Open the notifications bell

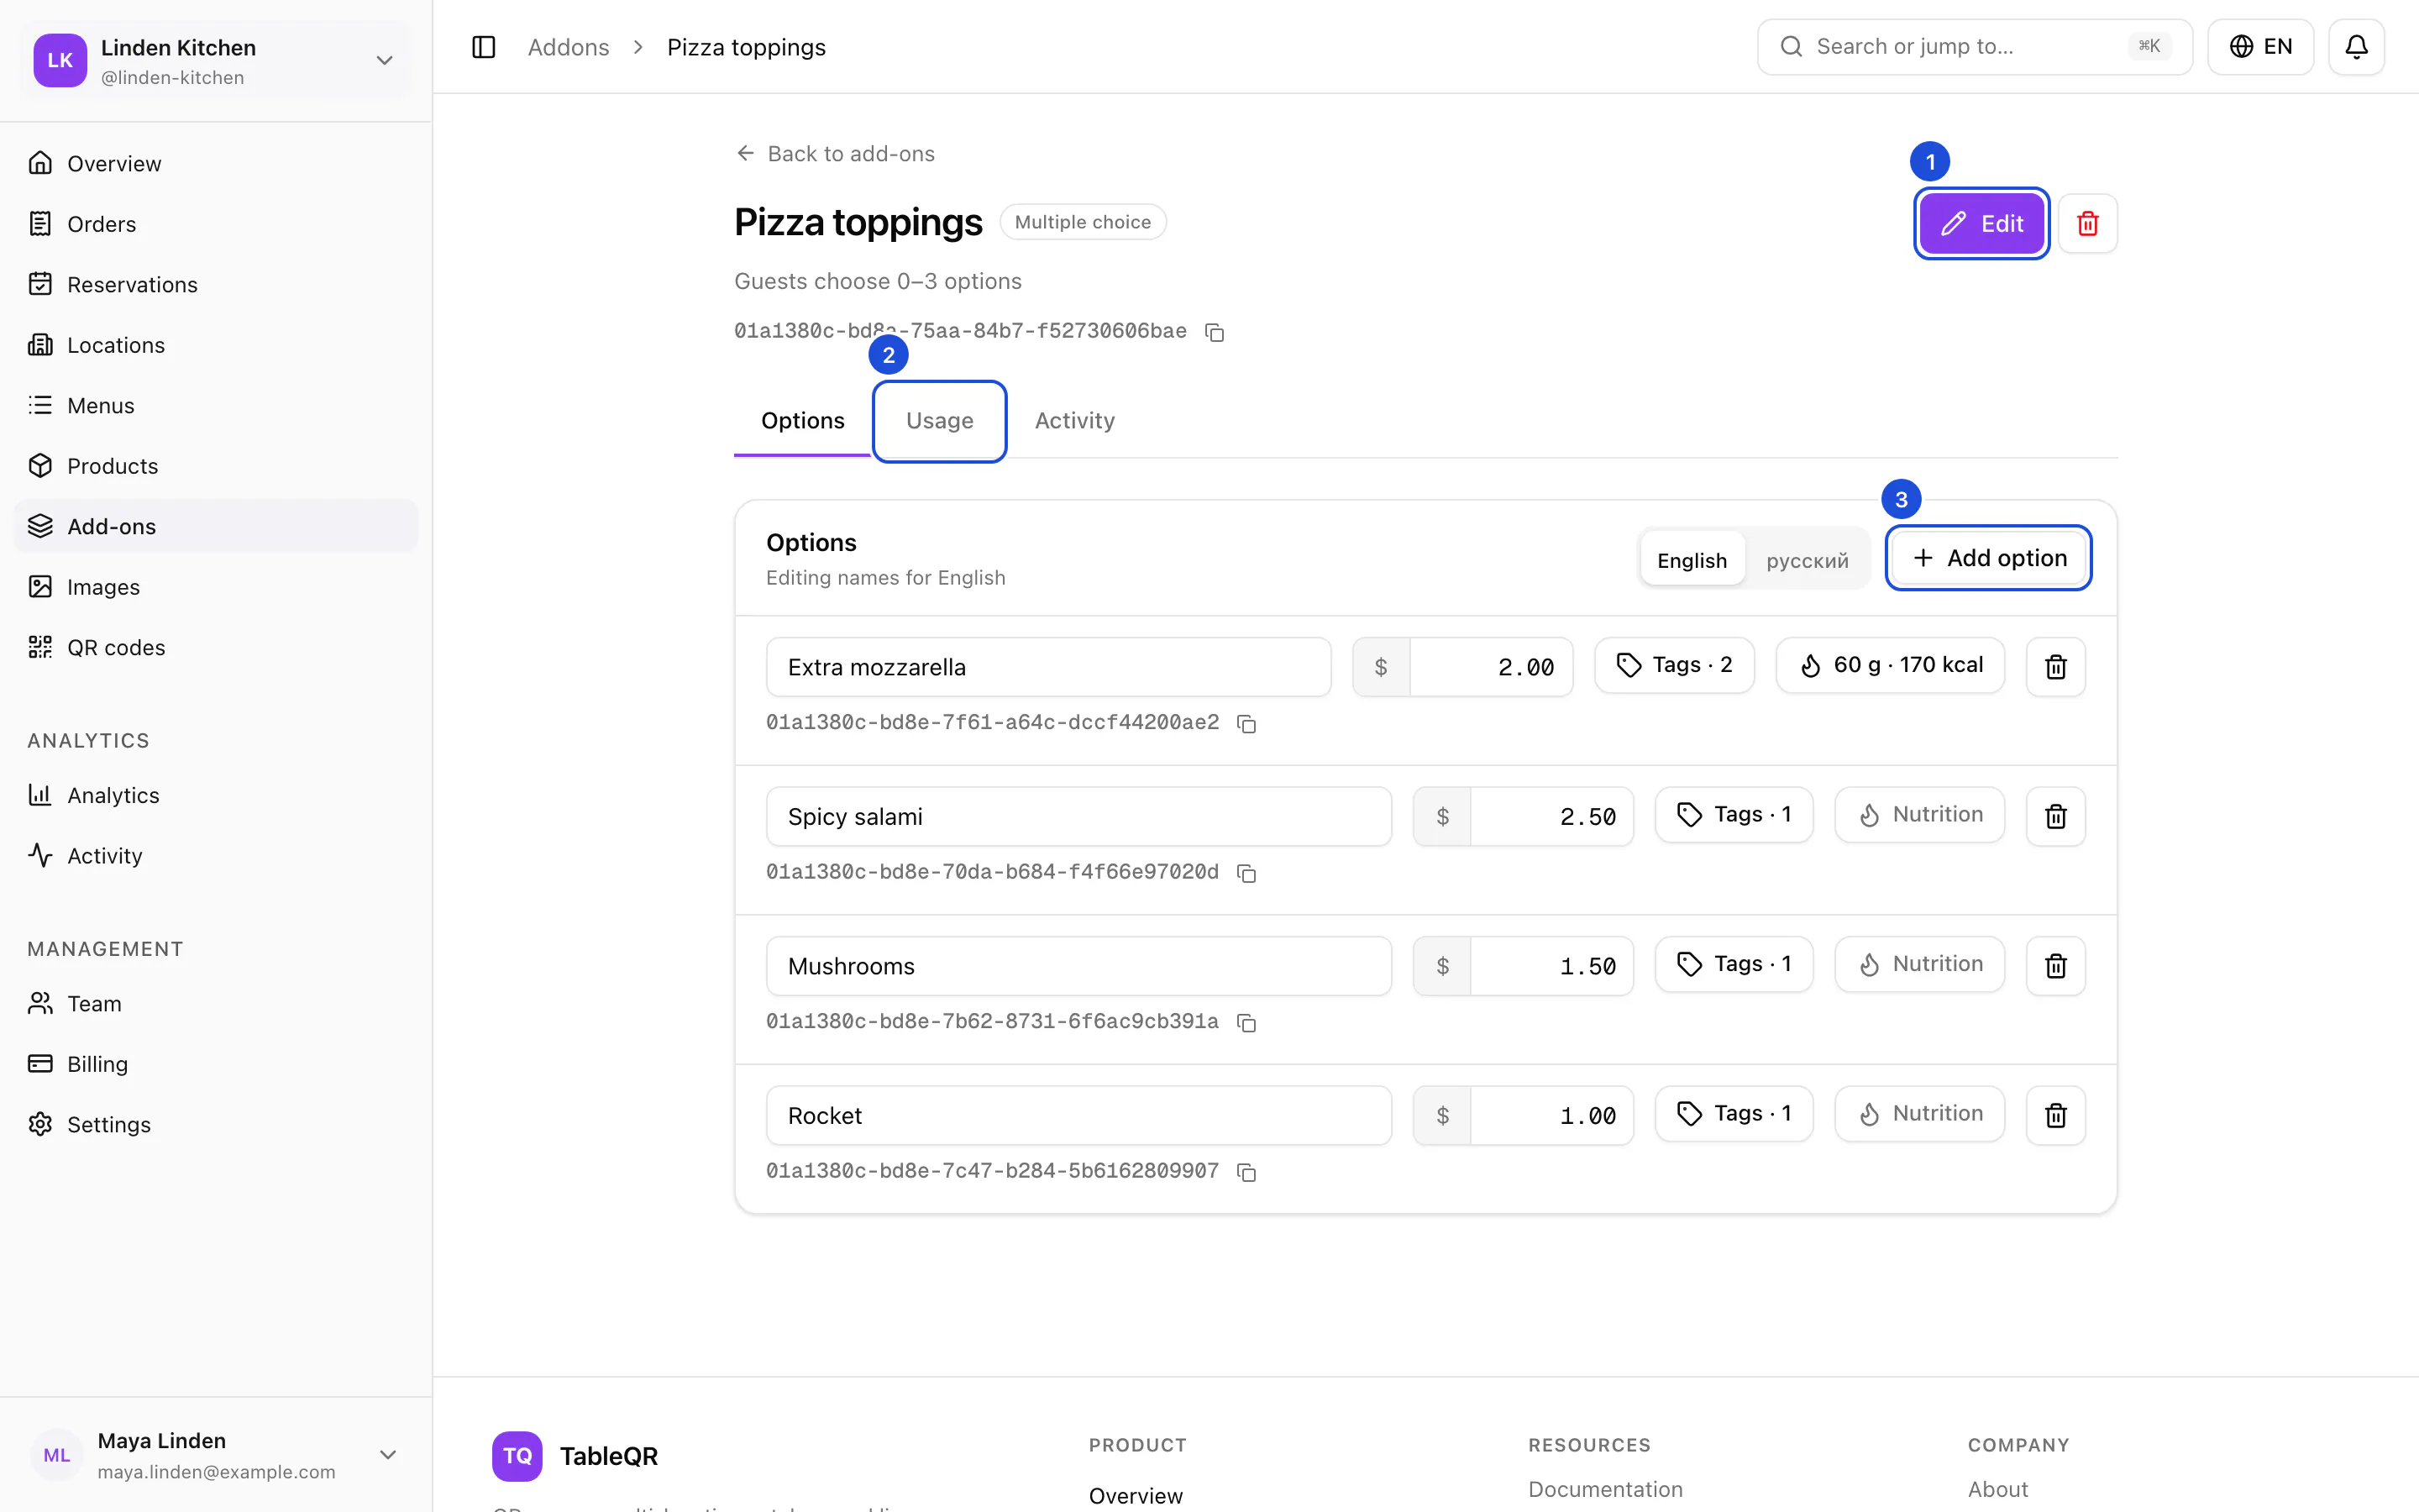coord(2356,47)
